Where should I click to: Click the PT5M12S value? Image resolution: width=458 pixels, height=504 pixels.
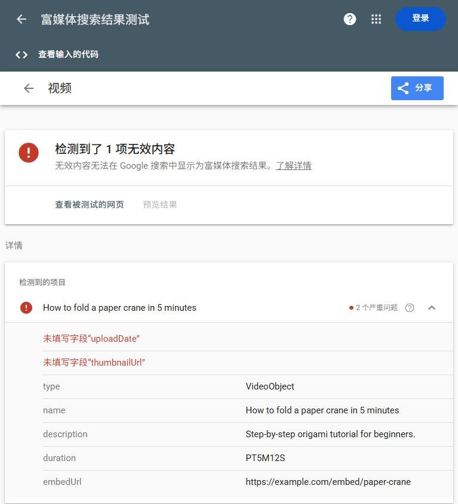click(x=265, y=457)
